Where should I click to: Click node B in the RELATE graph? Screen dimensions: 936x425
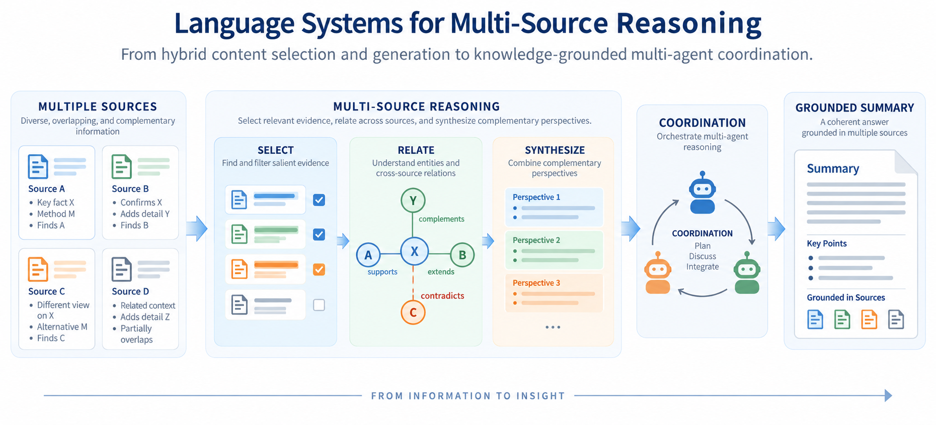(x=462, y=255)
